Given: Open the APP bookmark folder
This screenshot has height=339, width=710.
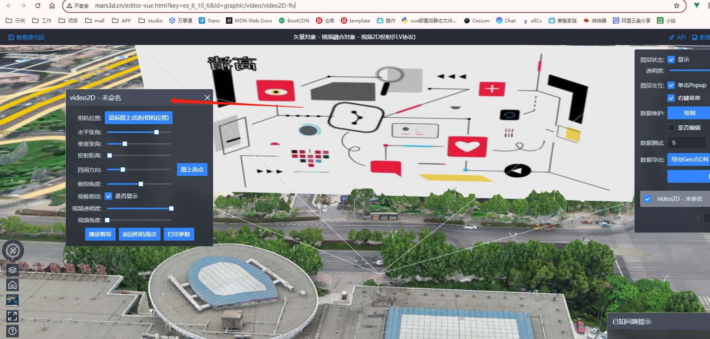Looking at the screenshot, I should click(x=121, y=20).
